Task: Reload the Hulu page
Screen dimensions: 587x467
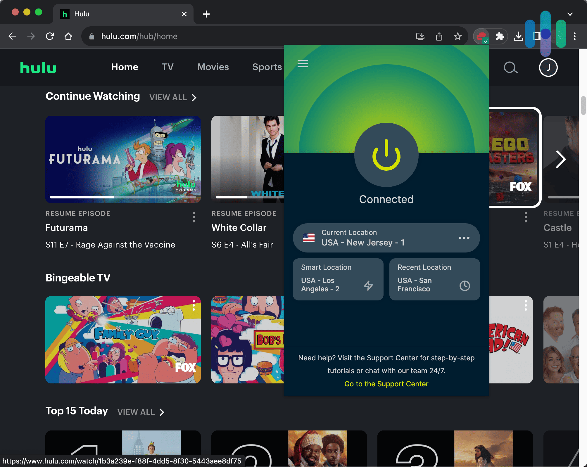Action: 50,36
